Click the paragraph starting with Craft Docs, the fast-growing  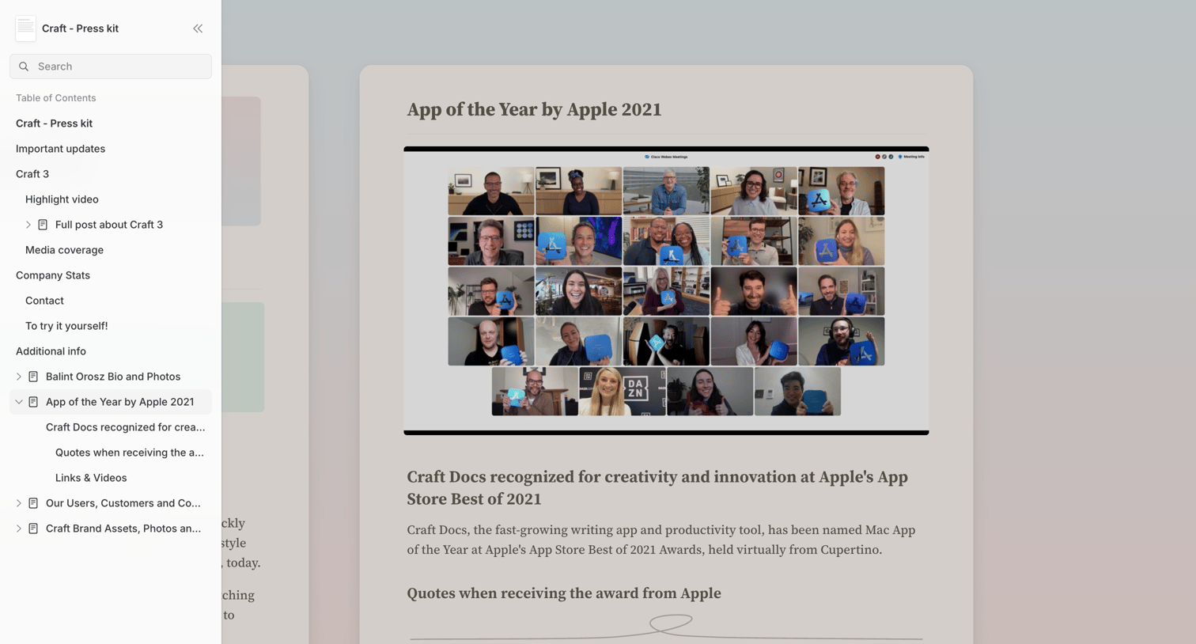661,540
